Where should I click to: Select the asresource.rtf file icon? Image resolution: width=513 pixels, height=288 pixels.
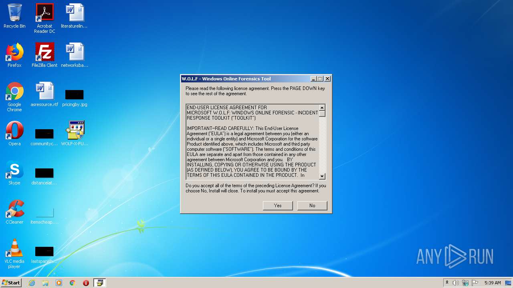(44, 94)
